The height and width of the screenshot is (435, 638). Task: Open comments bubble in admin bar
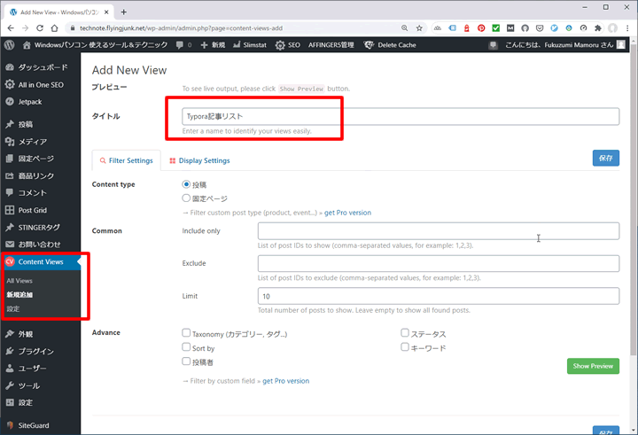coord(183,45)
